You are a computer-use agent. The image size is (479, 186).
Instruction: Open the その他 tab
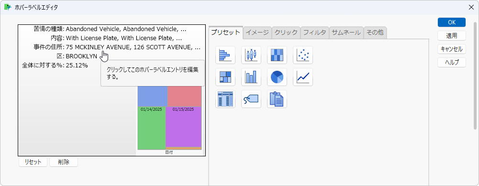[x=375, y=33]
